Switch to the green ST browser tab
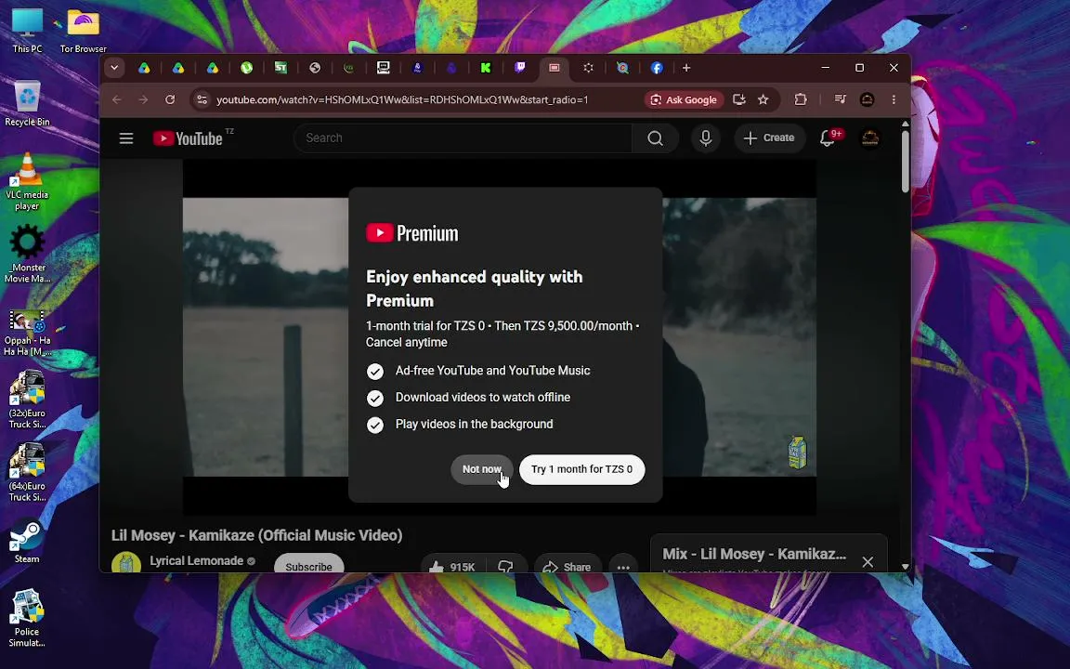 click(281, 68)
